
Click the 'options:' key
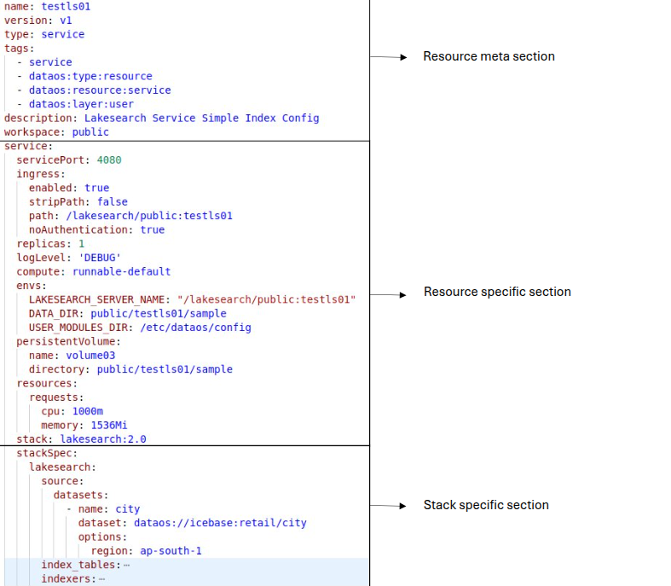102,537
